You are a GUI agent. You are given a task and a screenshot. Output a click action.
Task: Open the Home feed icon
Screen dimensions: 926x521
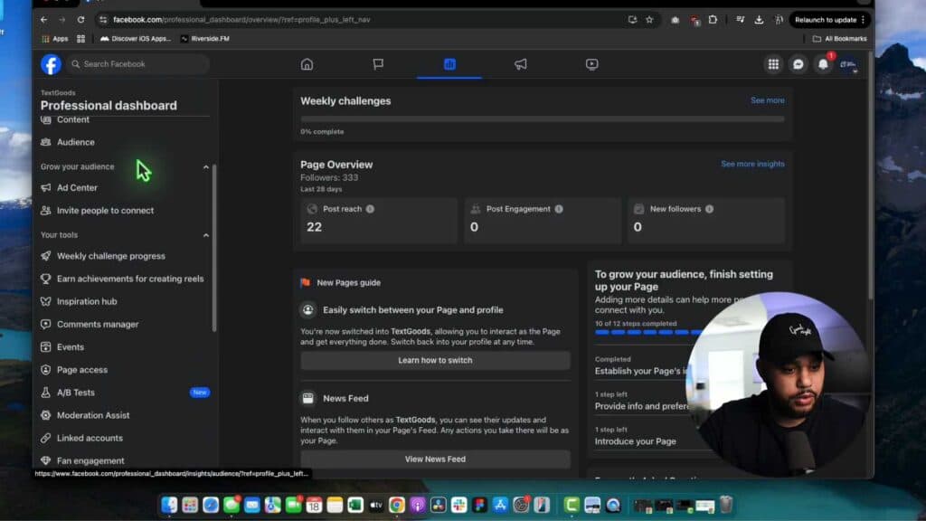coord(307,64)
